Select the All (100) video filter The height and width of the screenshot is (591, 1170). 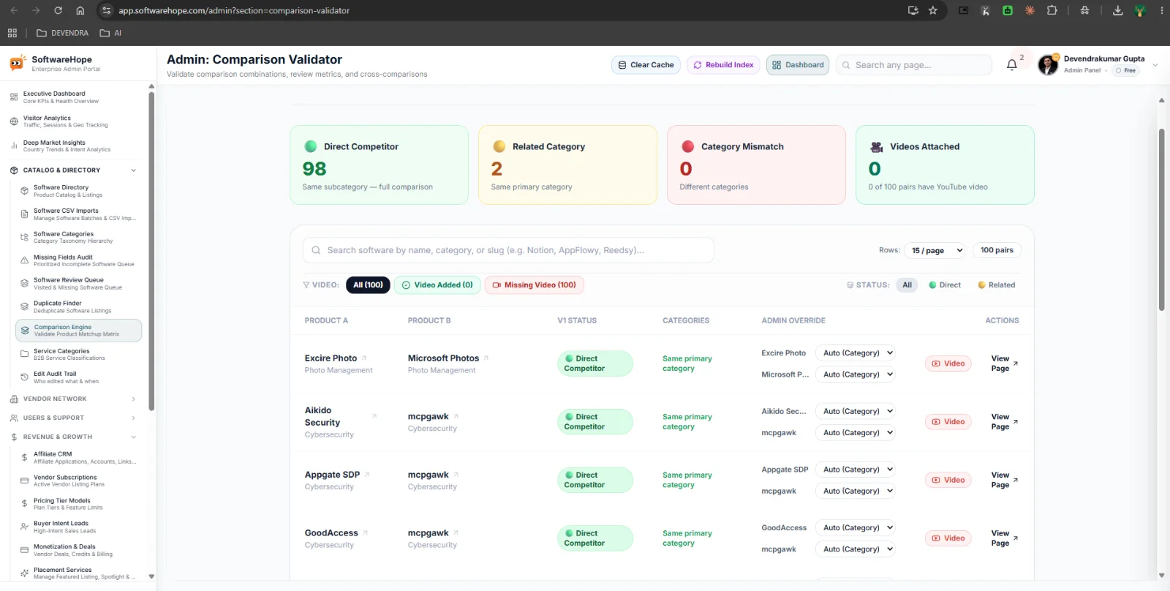click(x=368, y=285)
